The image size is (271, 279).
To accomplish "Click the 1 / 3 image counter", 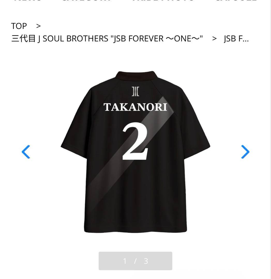I will pos(135,261).
